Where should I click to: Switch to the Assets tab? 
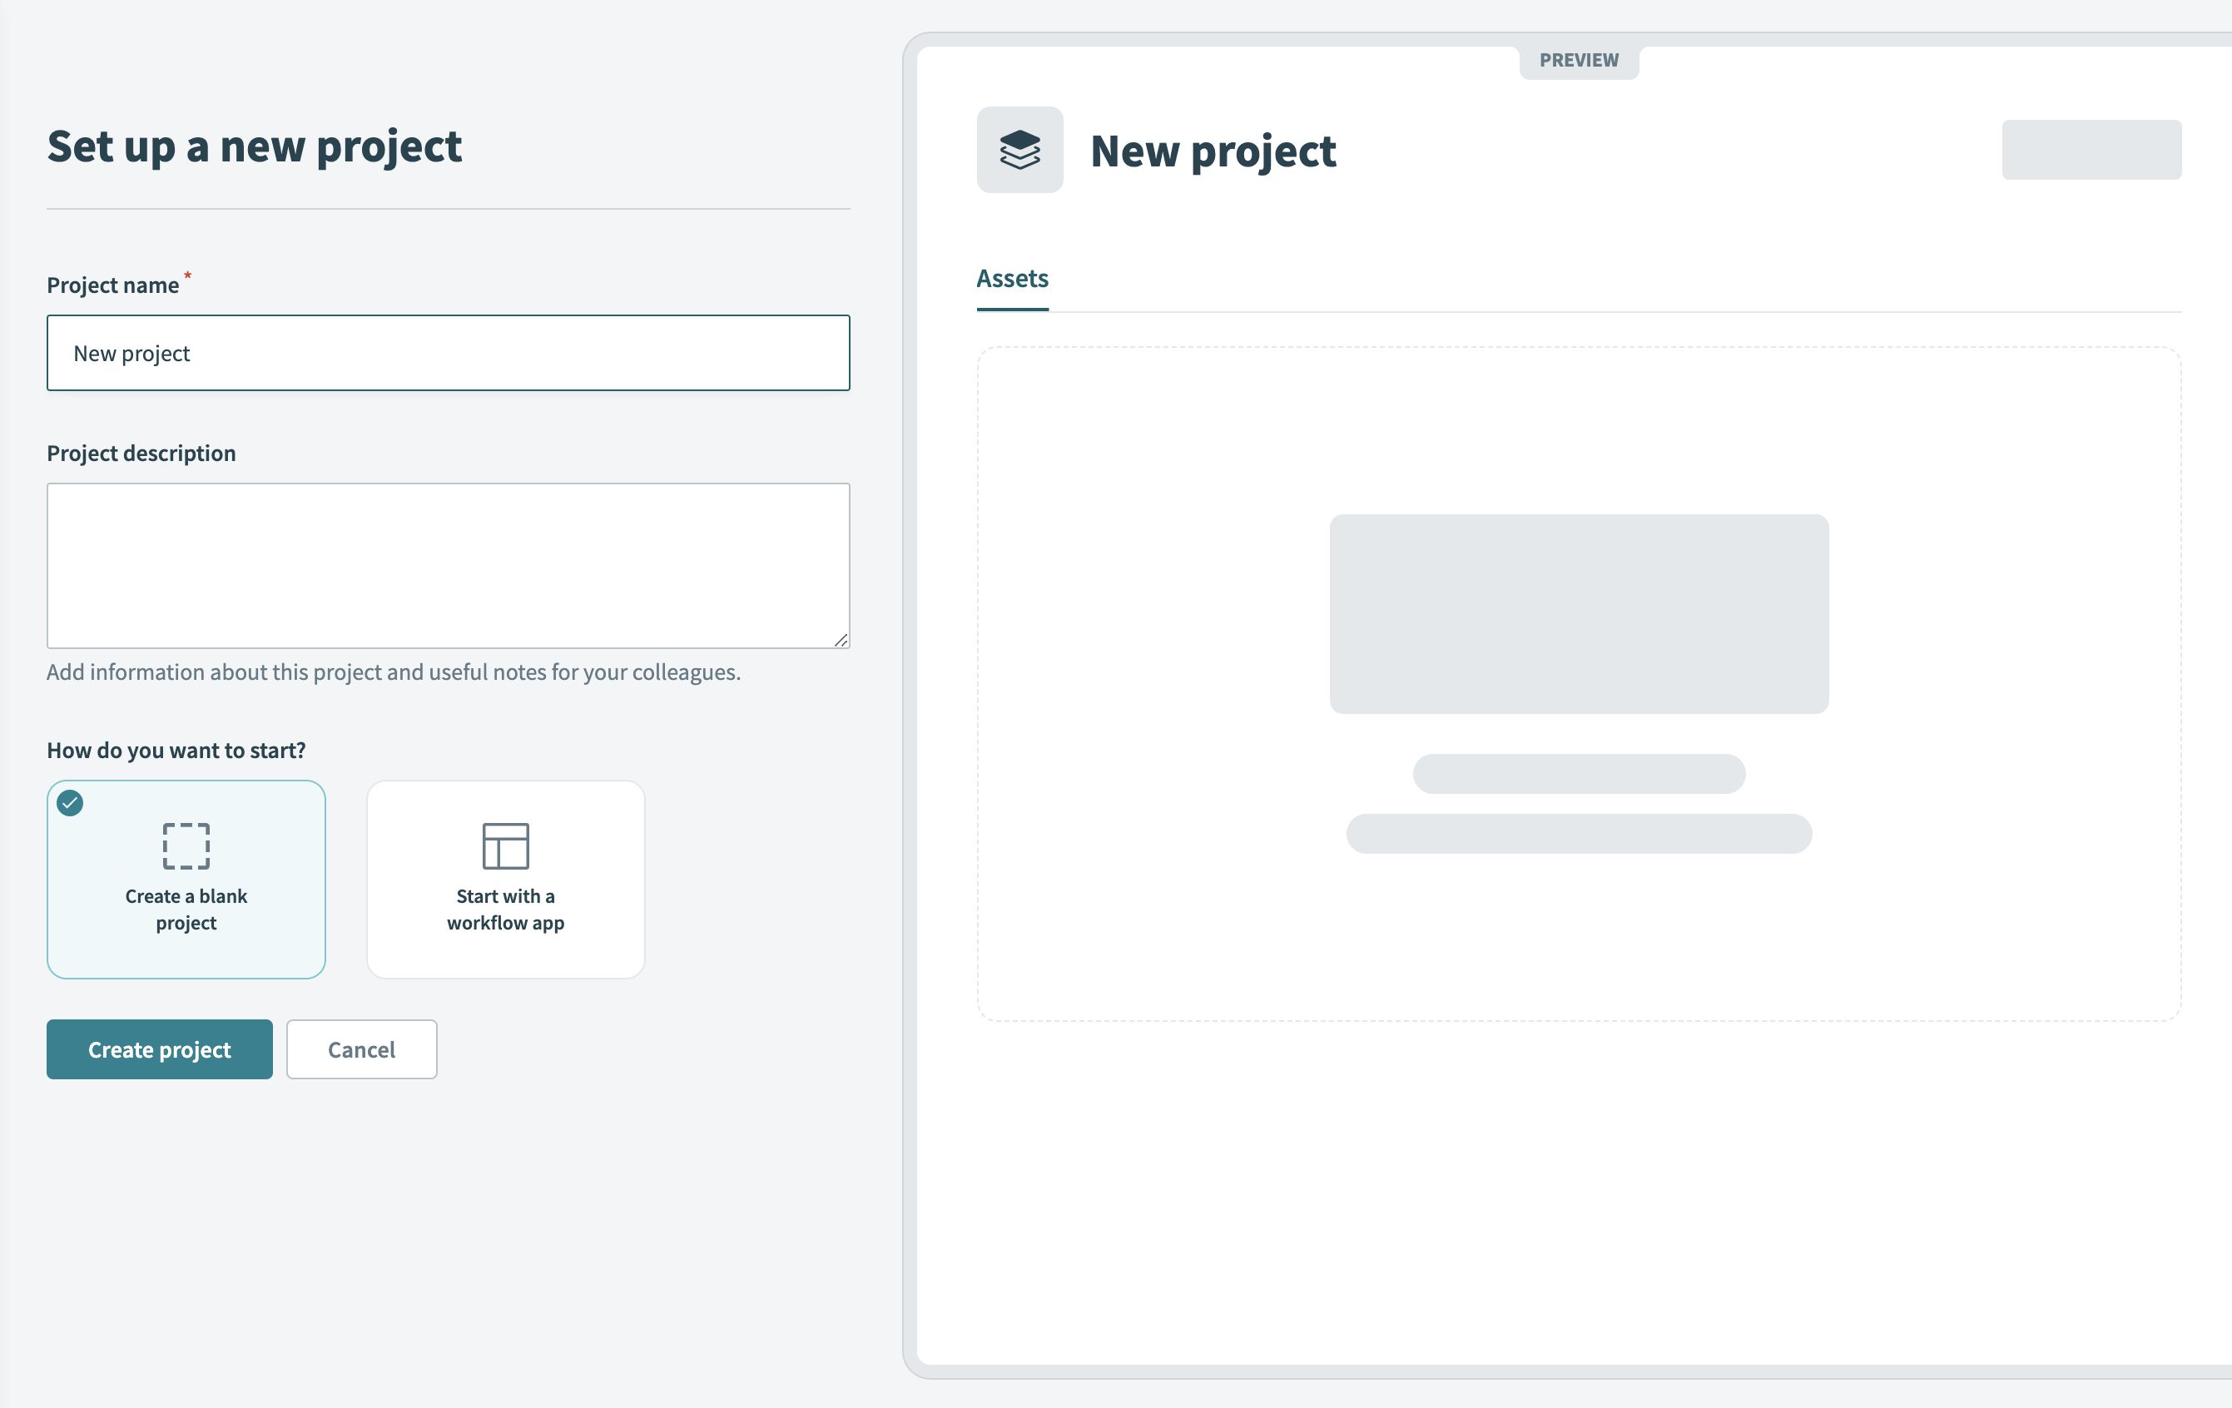(1011, 278)
